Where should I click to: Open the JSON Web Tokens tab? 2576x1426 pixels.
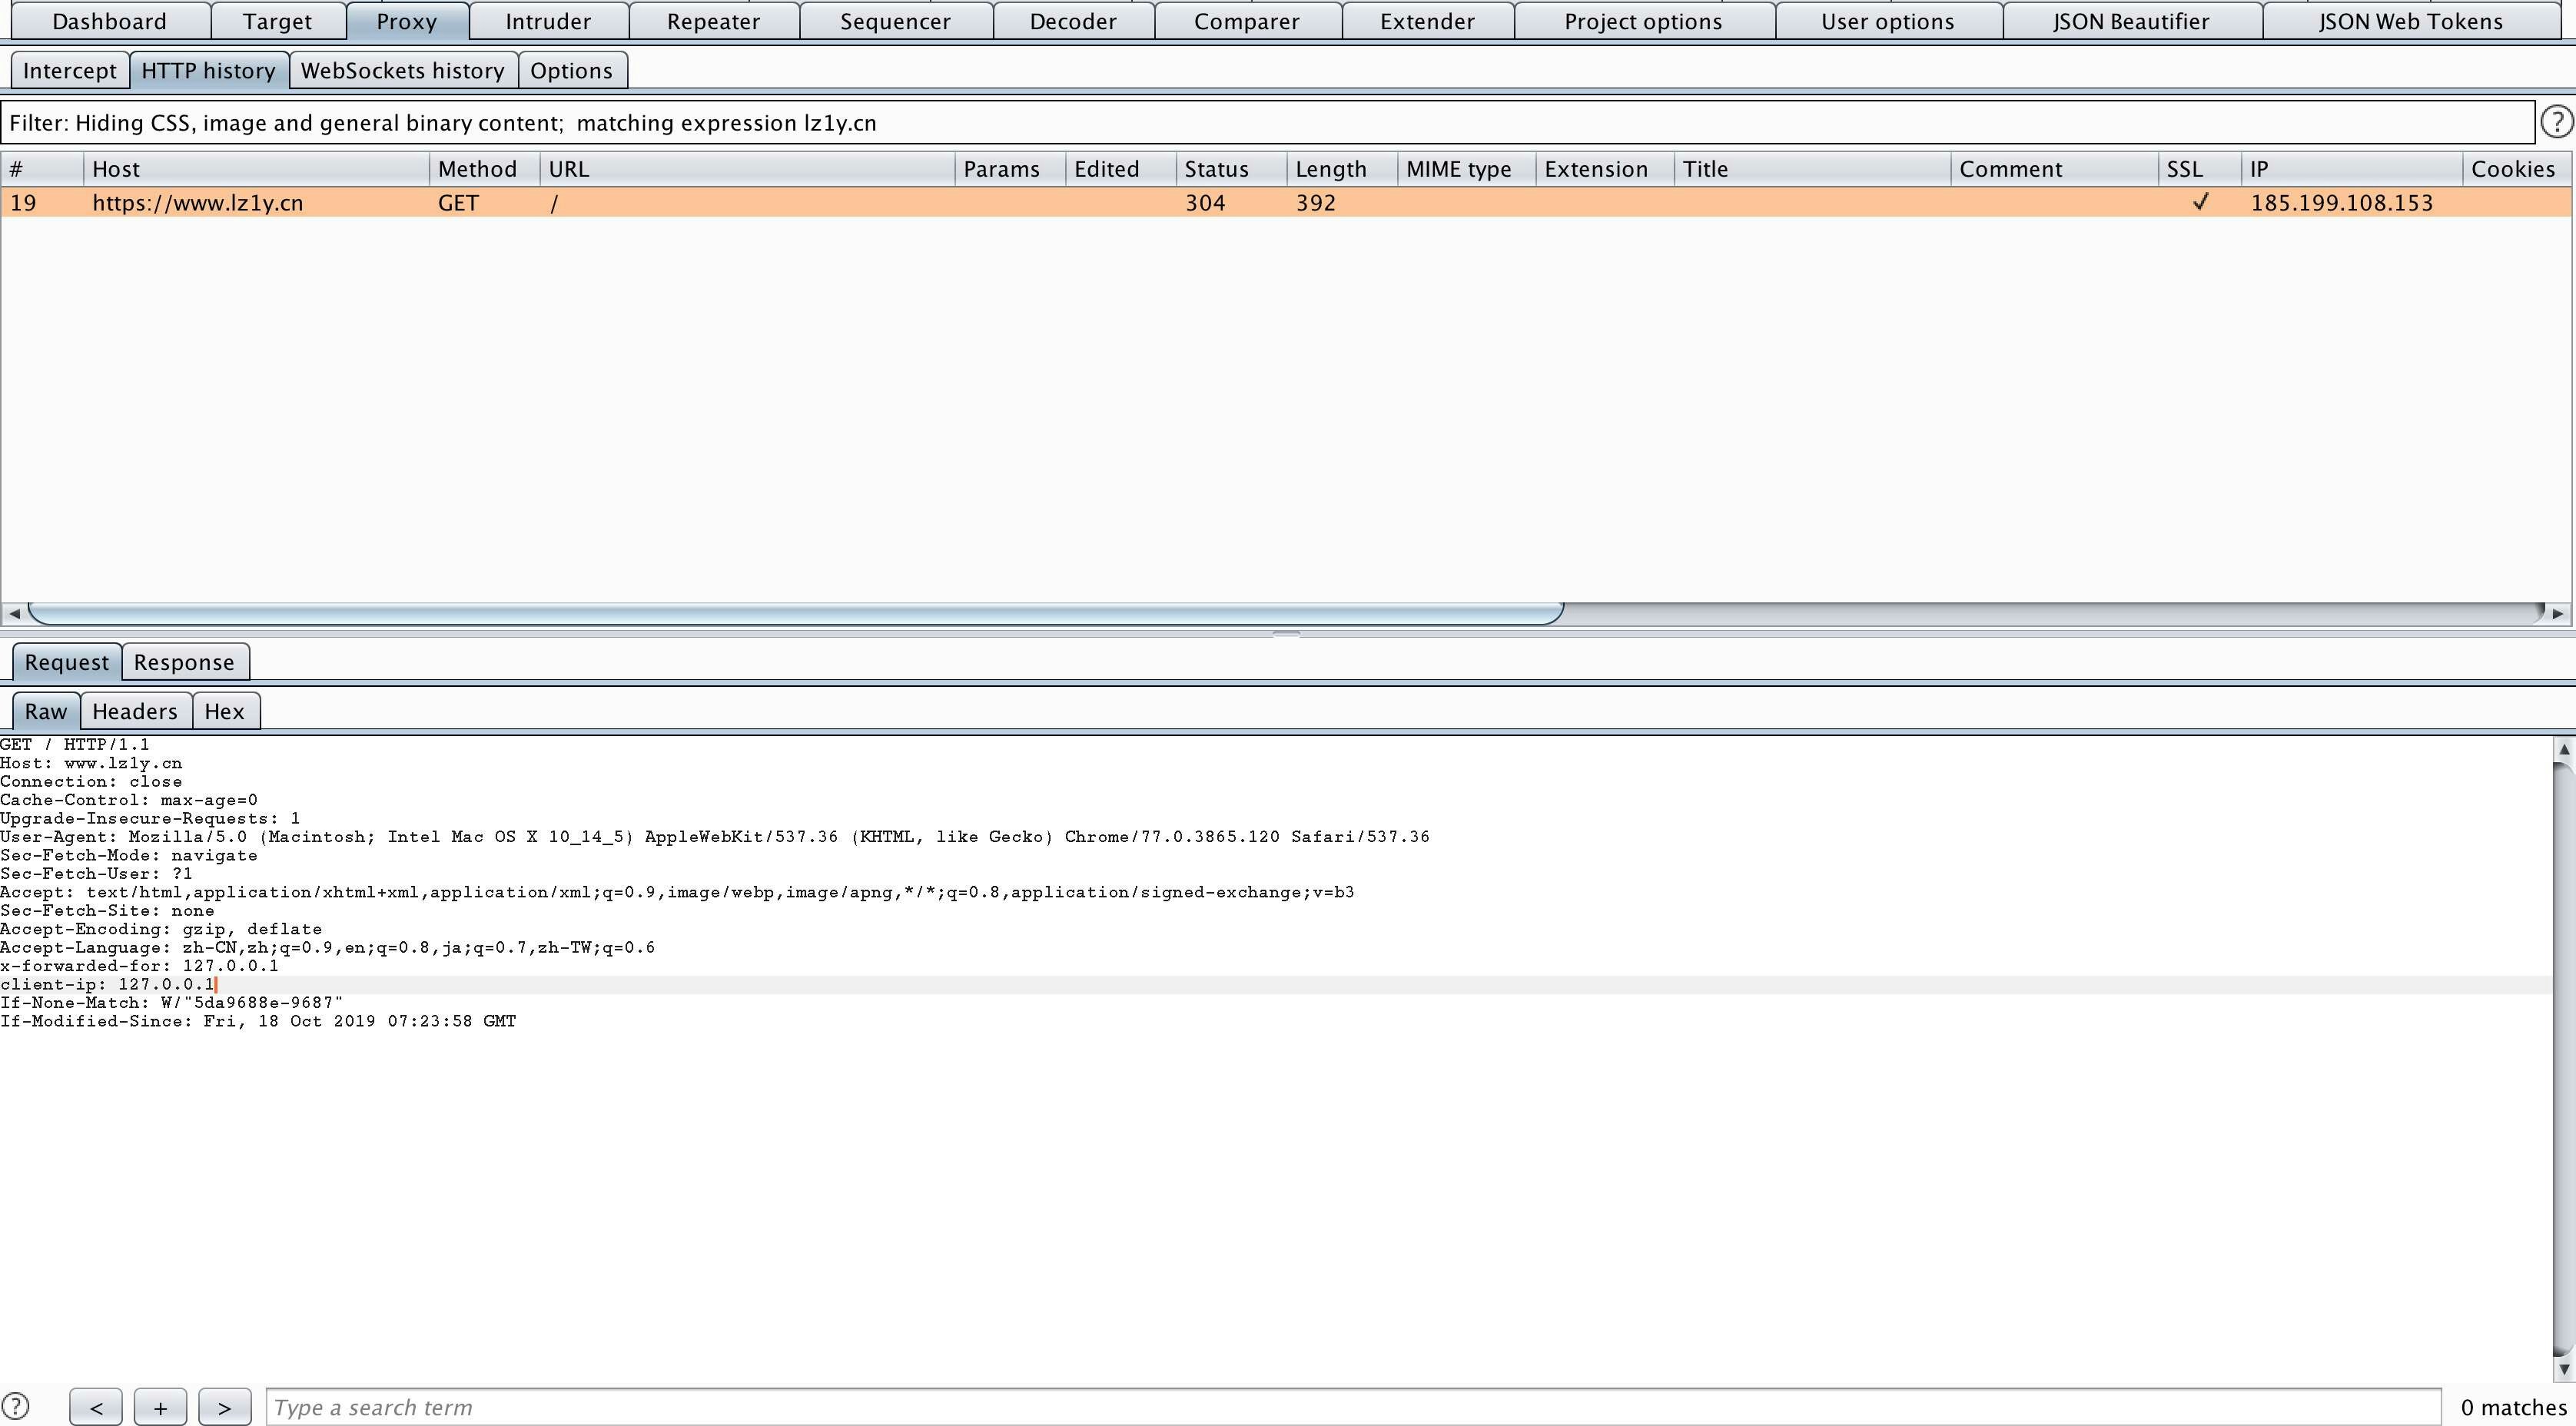click(2410, 21)
